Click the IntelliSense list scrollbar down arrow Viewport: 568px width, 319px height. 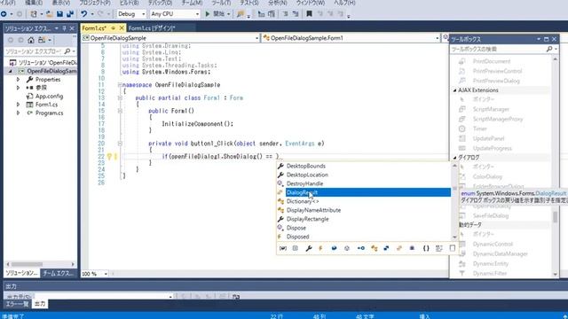coord(454,237)
